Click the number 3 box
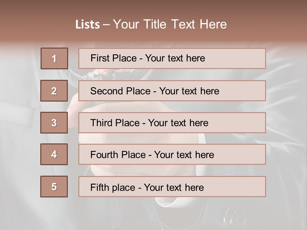The height and width of the screenshot is (230, 307). pyautogui.click(x=54, y=123)
